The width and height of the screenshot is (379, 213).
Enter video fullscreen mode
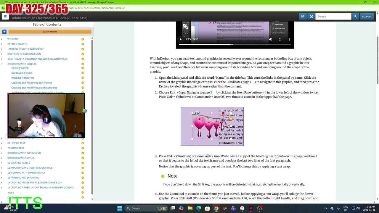[x=280, y=39]
